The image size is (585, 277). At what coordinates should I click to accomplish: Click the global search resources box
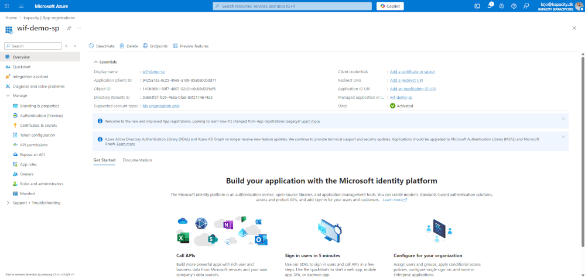coord(292,6)
